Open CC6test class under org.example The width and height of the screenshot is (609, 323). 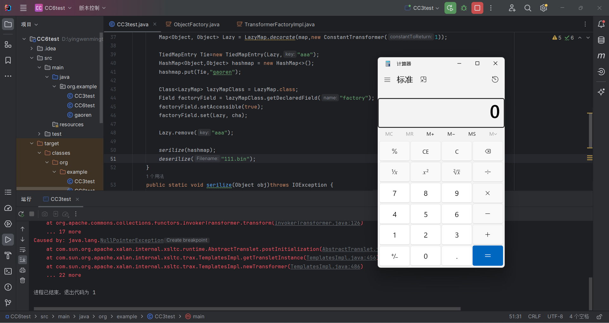81,105
